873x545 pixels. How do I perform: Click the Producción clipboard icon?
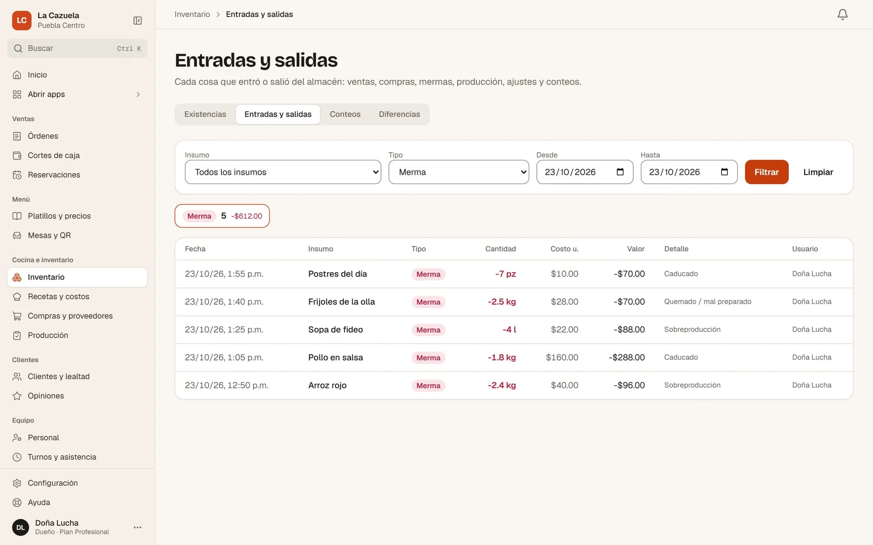17,335
